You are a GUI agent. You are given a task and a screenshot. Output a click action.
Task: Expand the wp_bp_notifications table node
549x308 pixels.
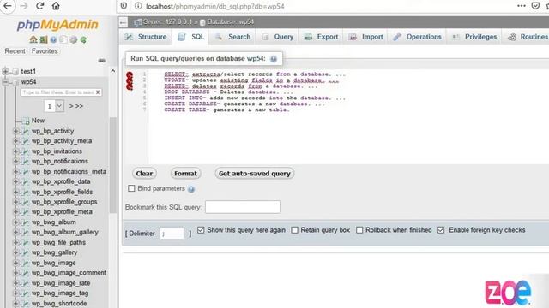click(15, 162)
